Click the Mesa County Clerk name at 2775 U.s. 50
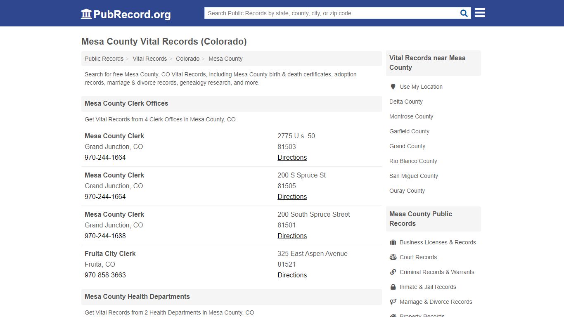Viewport: 564px width, 317px height. point(114,136)
